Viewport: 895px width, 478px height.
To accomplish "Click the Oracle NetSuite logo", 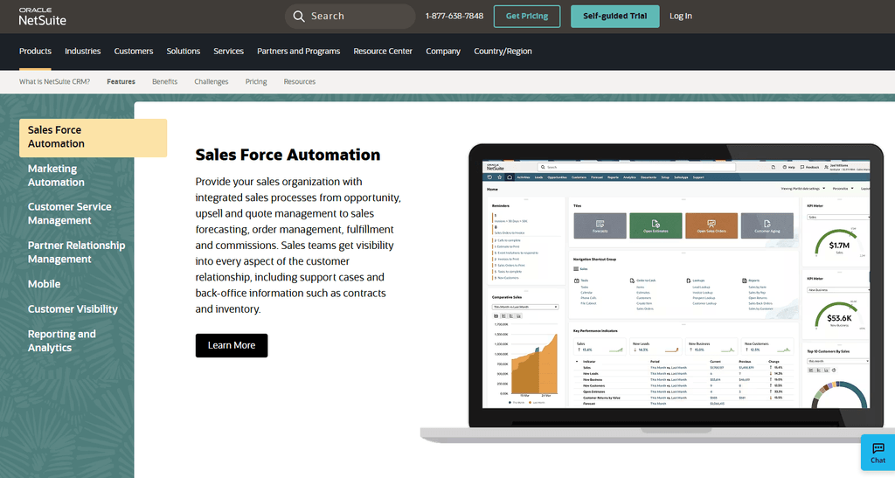I will [42, 17].
